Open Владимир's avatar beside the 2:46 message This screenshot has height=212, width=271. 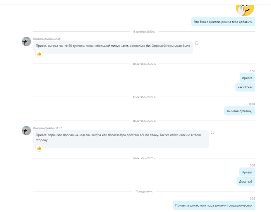coord(26,41)
